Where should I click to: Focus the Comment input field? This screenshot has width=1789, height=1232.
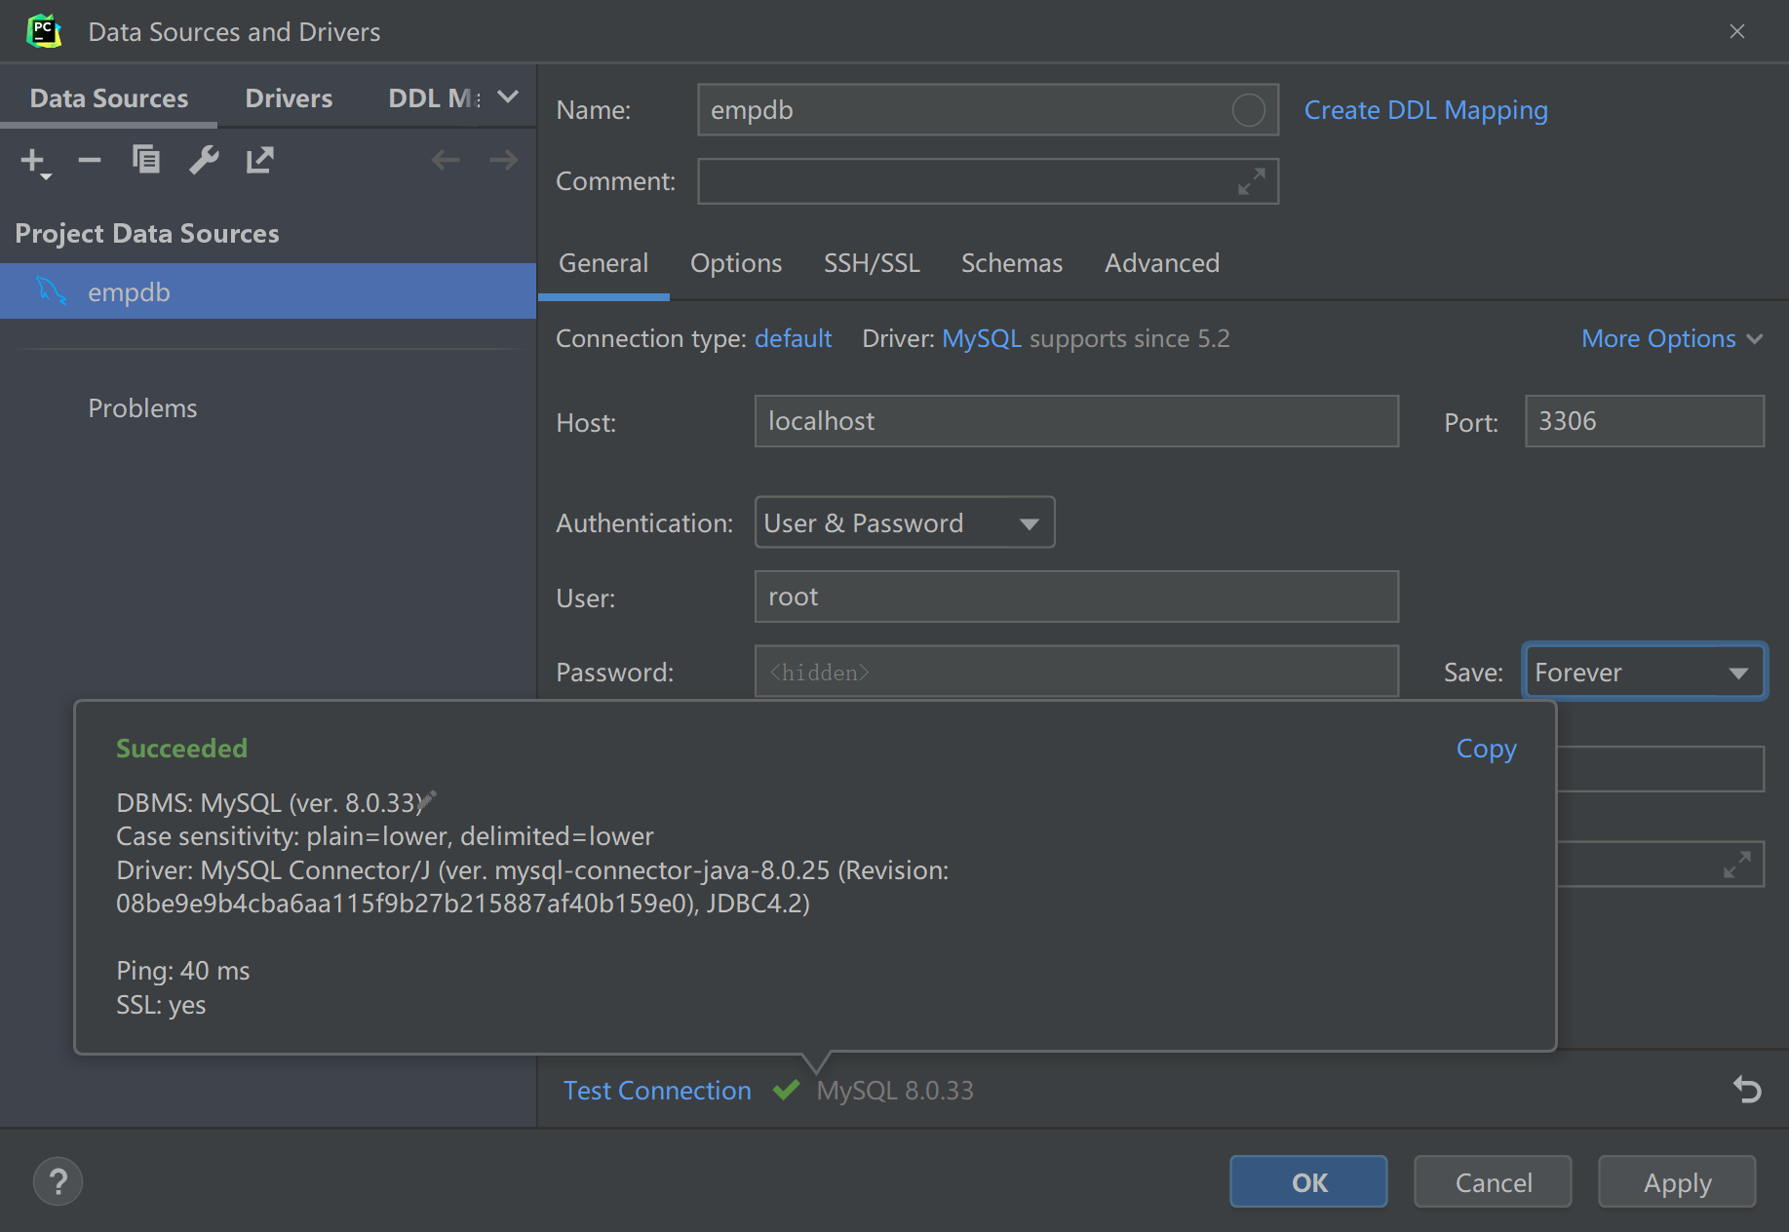[988, 181]
